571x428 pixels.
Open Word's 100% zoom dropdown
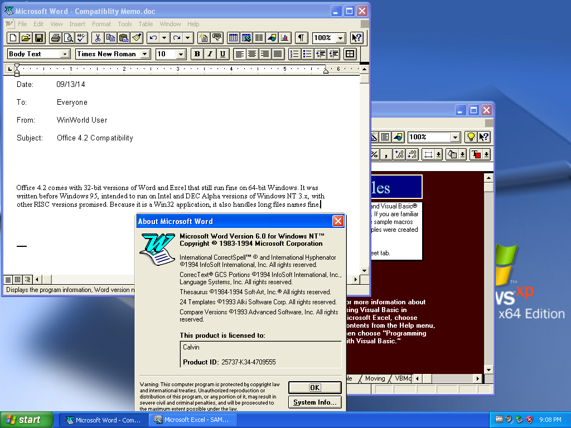click(x=340, y=38)
